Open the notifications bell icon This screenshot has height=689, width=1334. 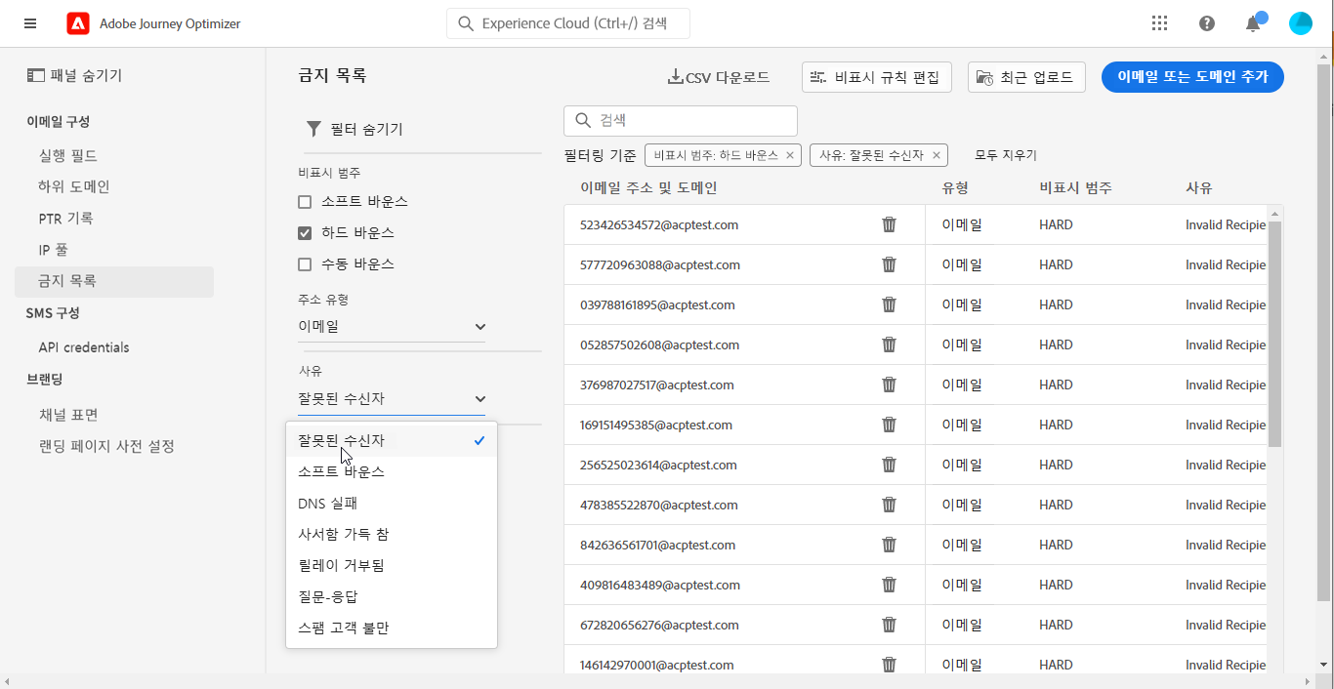point(1254,23)
